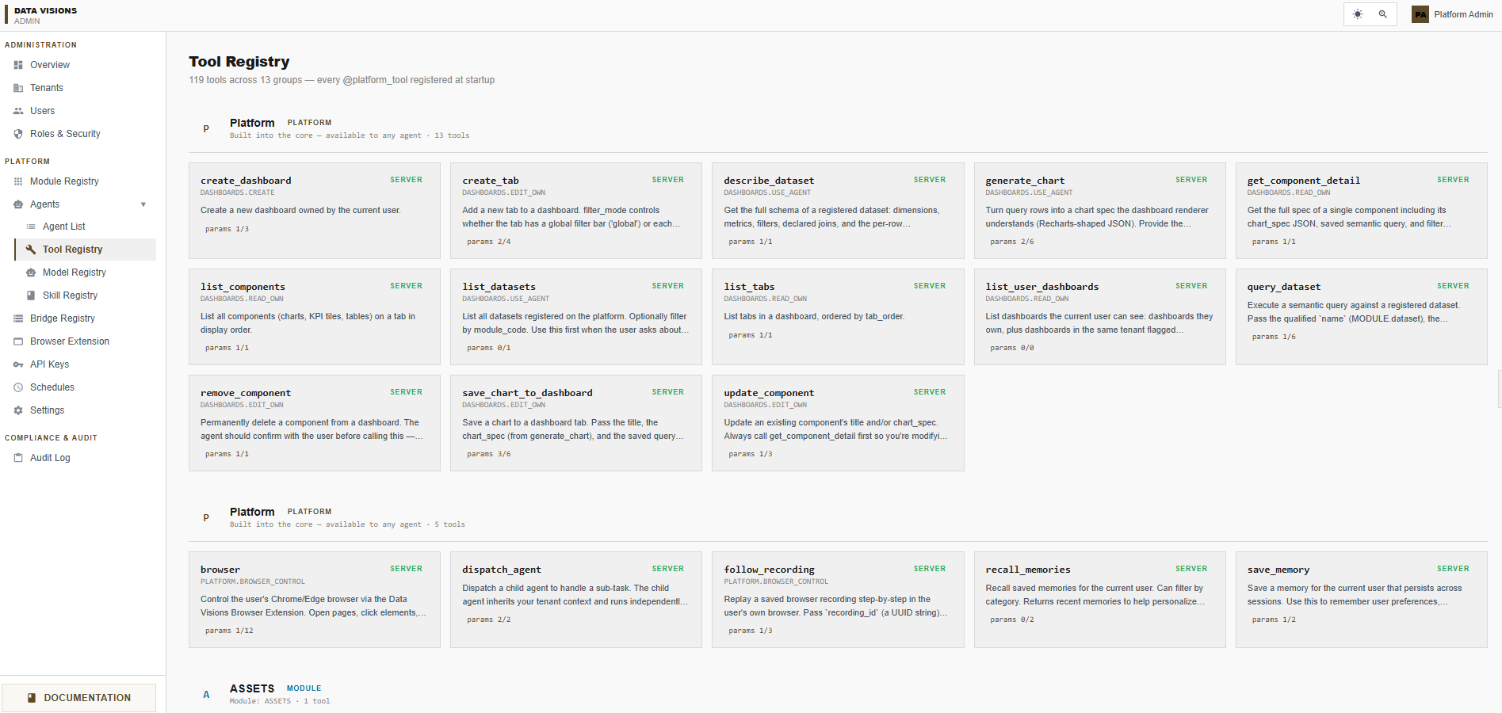Image resolution: width=1502 pixels, height=713 pixels.
Task: Click the Roles & Security shield icon
Action: 18,134
